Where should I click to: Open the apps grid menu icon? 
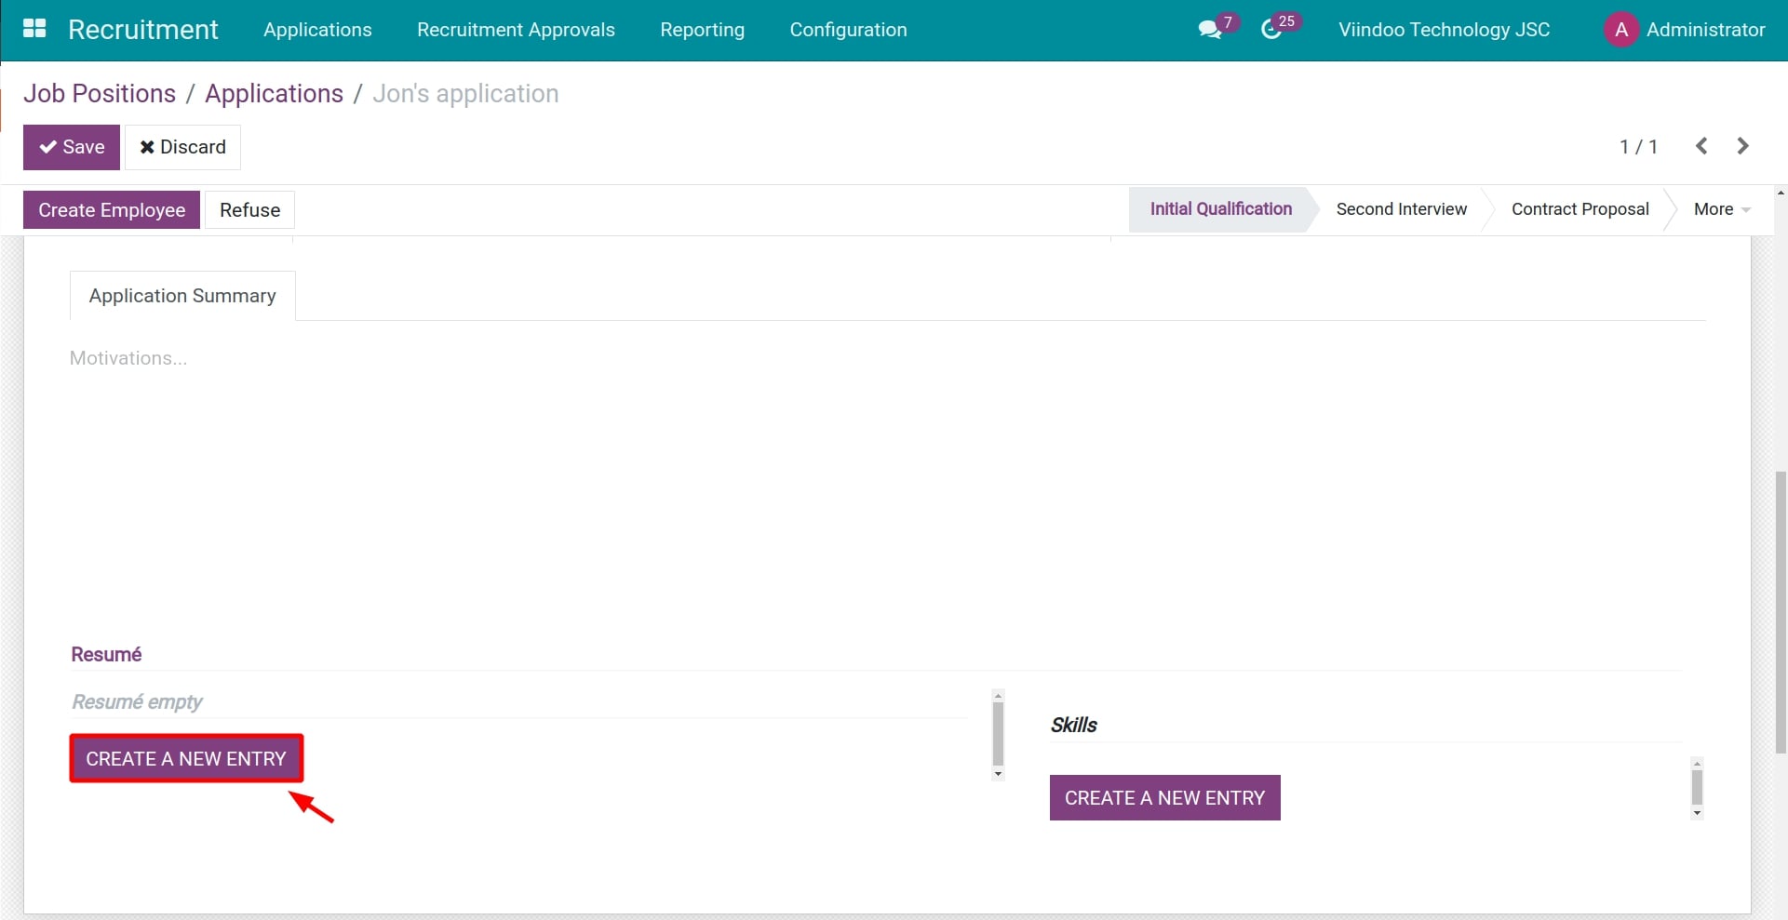pyautogui.click(x=34, y=29)
